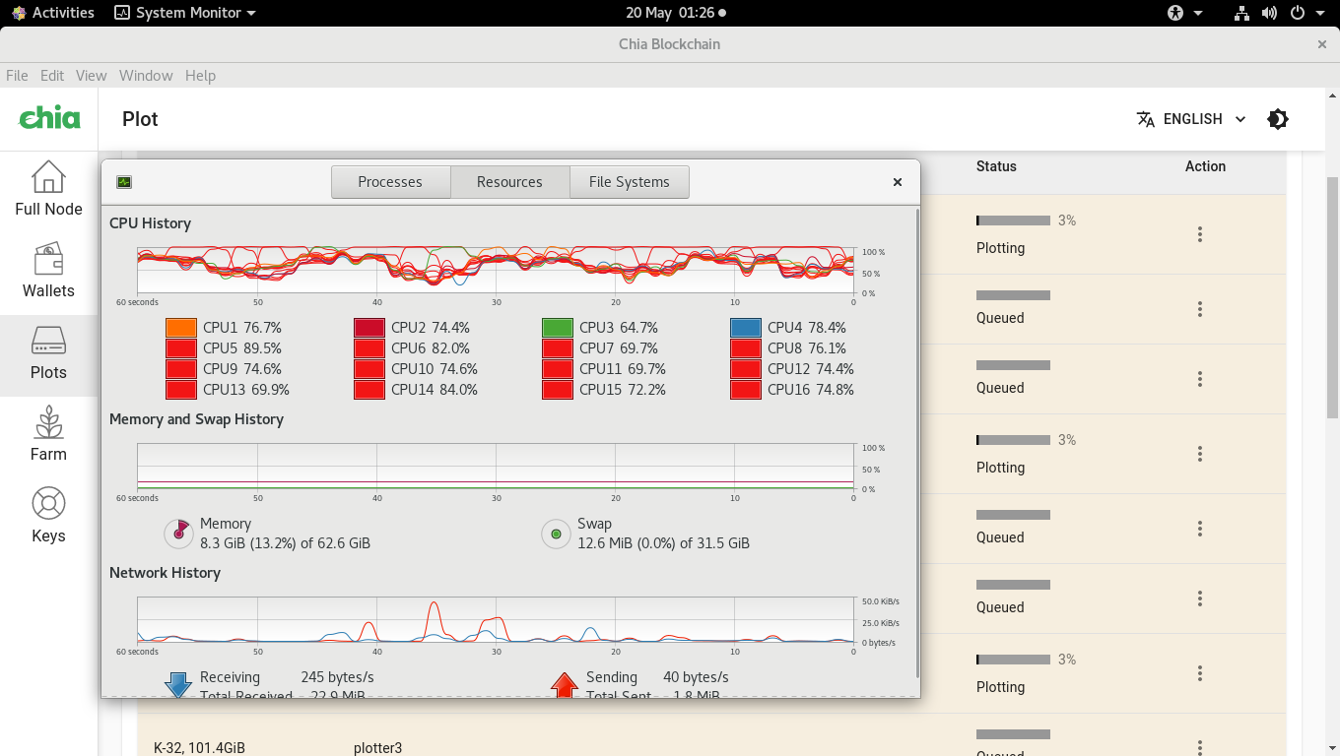The height and width of the screenshot is (756, 1340).
Task: Open the accessibility menu
Action: click(x=1184, y=13)
